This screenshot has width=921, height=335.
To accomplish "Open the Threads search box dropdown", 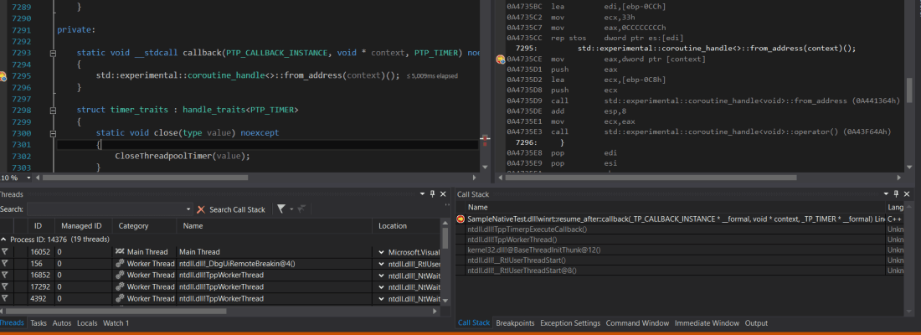I will click(x=187, y=209).
